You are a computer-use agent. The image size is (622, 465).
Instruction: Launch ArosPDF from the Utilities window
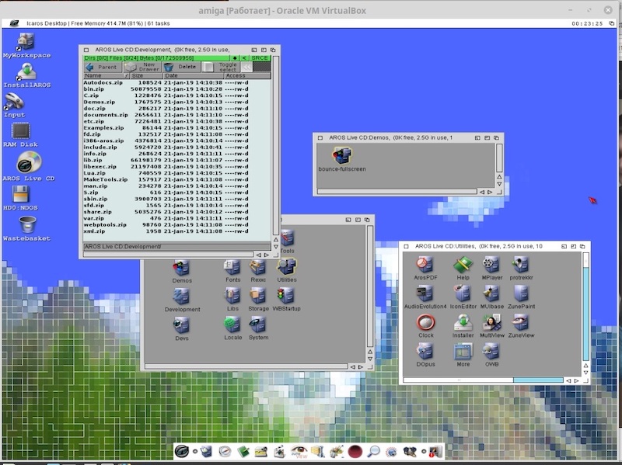pos(425,265)
